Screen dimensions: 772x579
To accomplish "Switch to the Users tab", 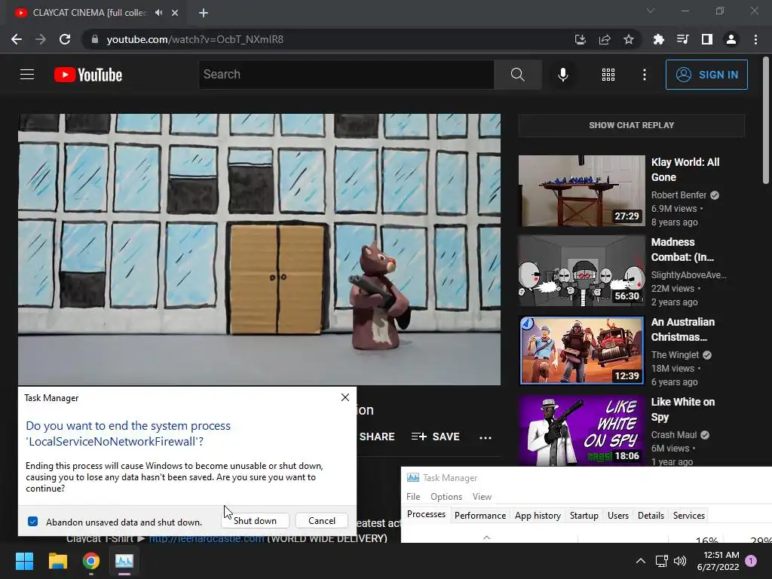I will tap(618, 516).
